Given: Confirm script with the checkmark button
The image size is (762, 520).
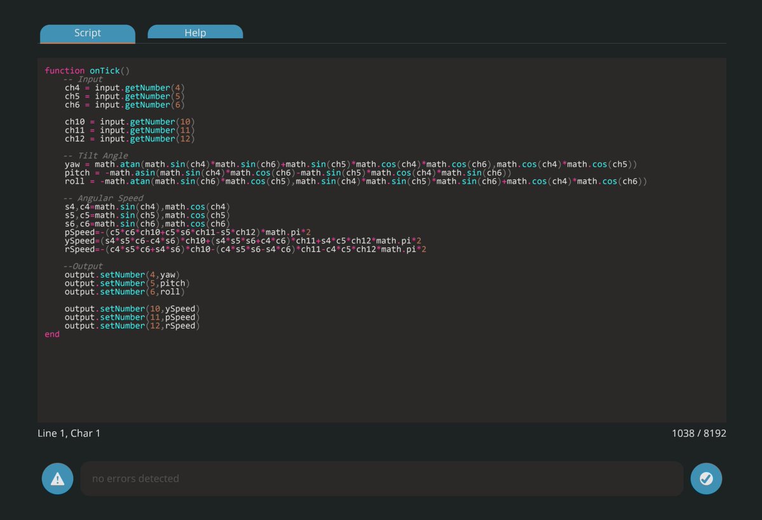Looking at the screenshot, I should pyautogui.click(x=706, y=478).
